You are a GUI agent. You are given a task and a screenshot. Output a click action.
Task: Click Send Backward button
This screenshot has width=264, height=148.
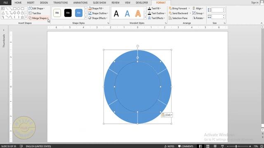(179, 13)
